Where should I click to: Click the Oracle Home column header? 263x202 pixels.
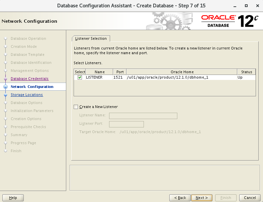(x=182, y=72)
